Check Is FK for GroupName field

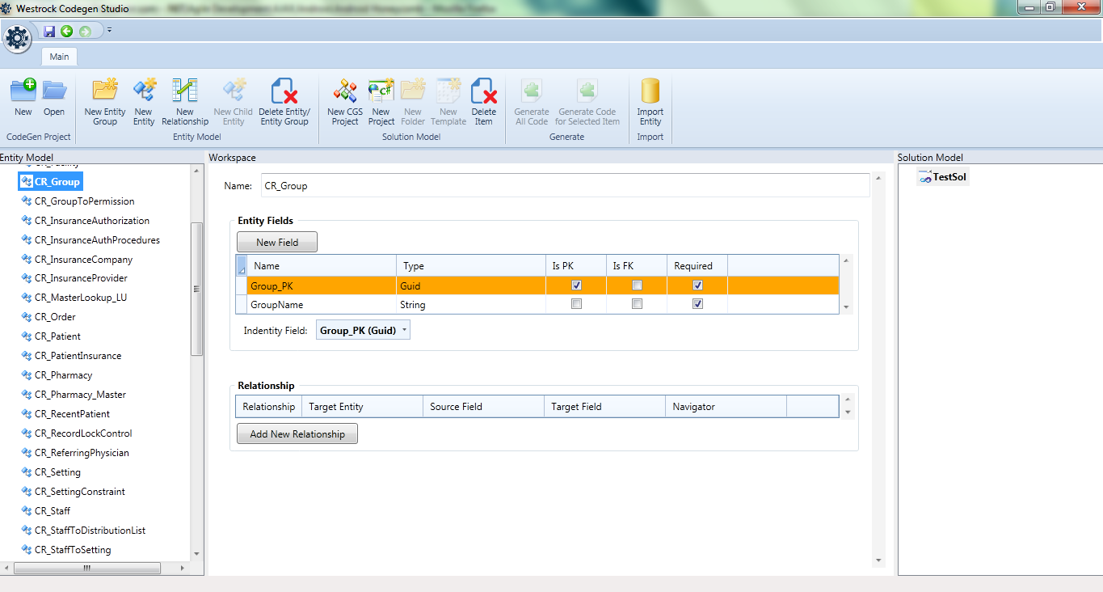point(637,304)
